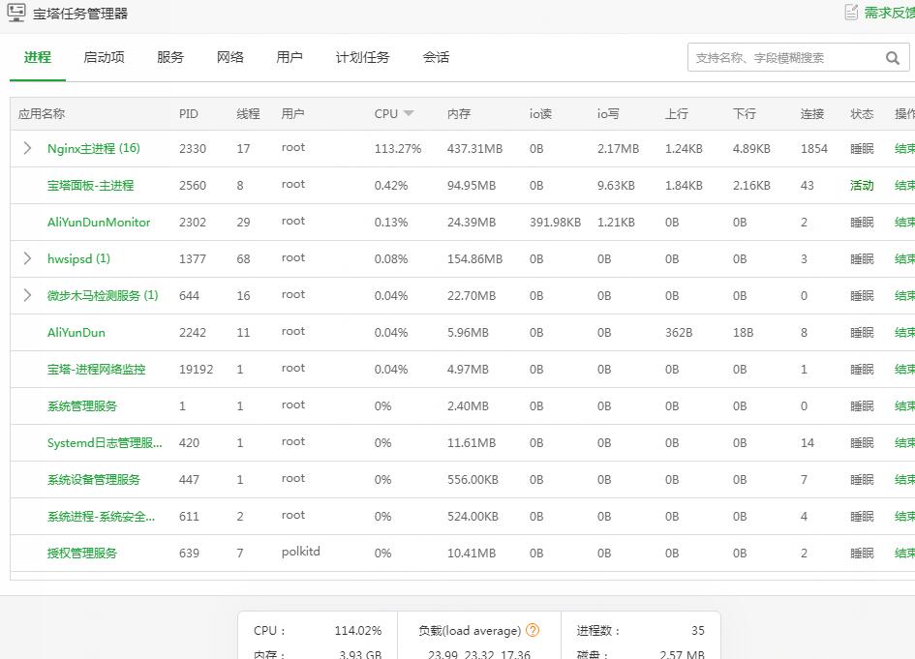End the 微步木马检测服务 process
This screenshot has width=915, height=659.
coord(904,296)
